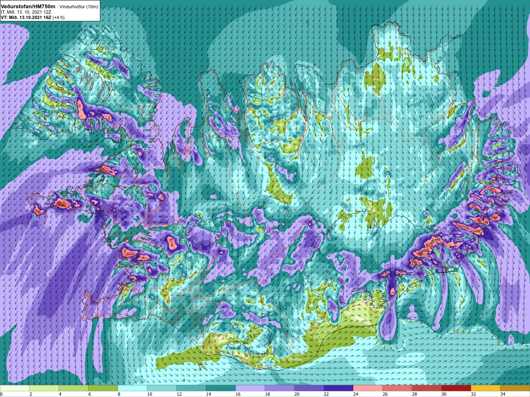Pick the turquoise 10–12 legend swatch

point(162,388)
